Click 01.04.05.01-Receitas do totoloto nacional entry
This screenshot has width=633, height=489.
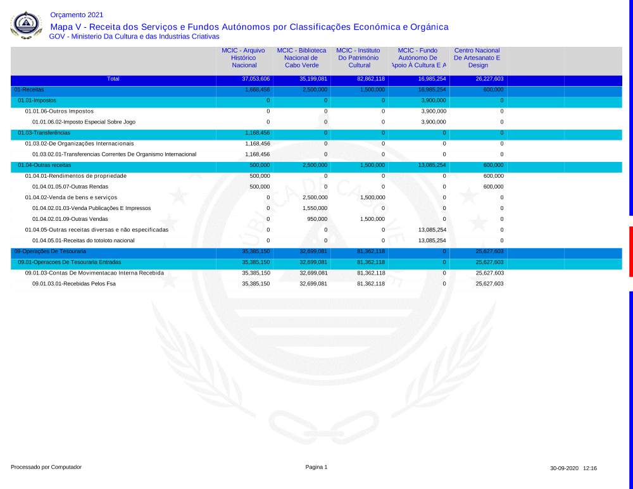click(x=84, y=240)
